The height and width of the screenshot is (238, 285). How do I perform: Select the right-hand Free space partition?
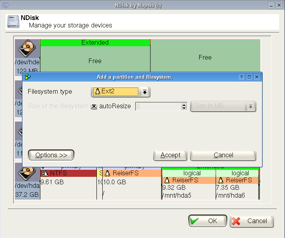[x=205, y=57]
